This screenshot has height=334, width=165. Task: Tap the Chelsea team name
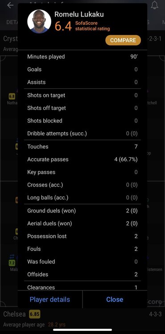[x=15, y=314]
